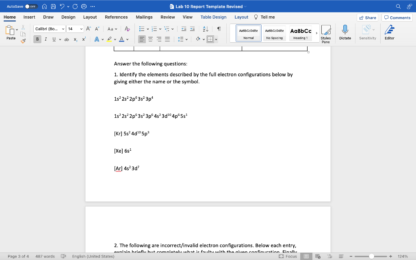Open the Table Design tab
Viewport: 416px width, 260px height.
coord(213,17)
